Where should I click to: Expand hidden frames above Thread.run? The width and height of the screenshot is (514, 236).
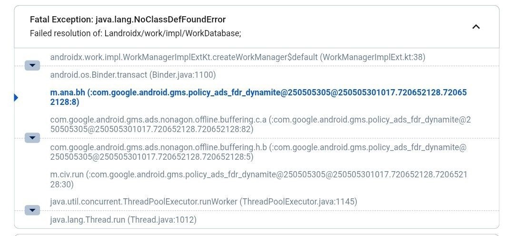point(32,210)
